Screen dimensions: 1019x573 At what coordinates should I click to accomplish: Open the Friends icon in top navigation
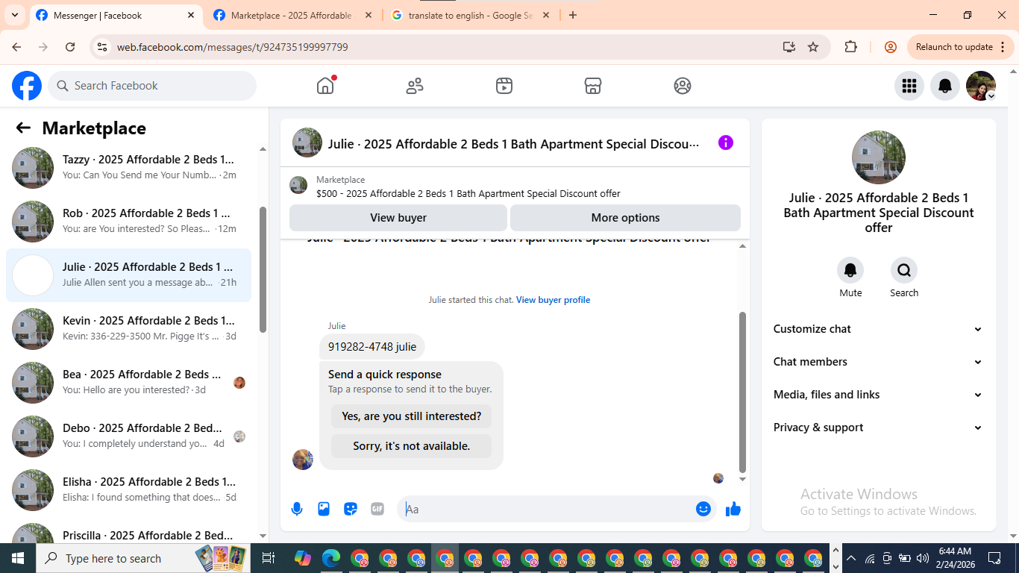(415, 86)
